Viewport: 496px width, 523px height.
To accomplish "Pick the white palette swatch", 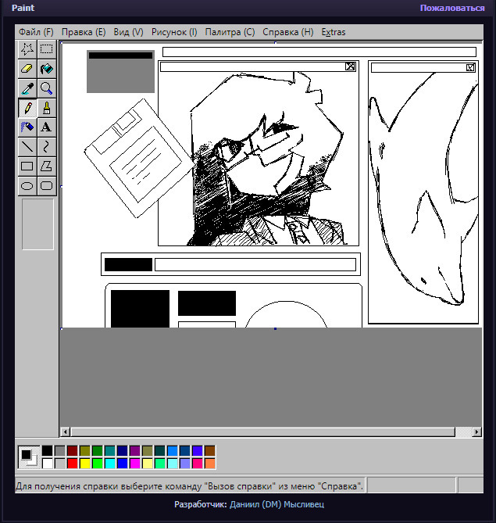I will (x=48, y=464).
